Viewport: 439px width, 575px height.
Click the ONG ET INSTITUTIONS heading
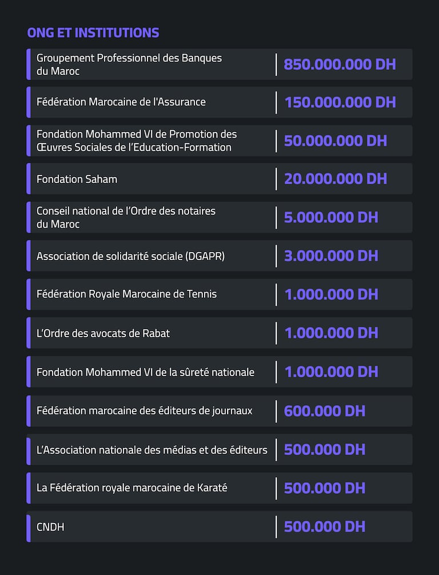93,33
